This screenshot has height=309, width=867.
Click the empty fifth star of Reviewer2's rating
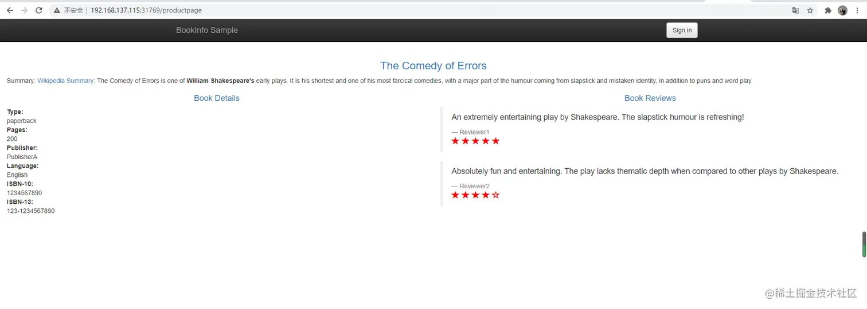[x=496, y=195]
